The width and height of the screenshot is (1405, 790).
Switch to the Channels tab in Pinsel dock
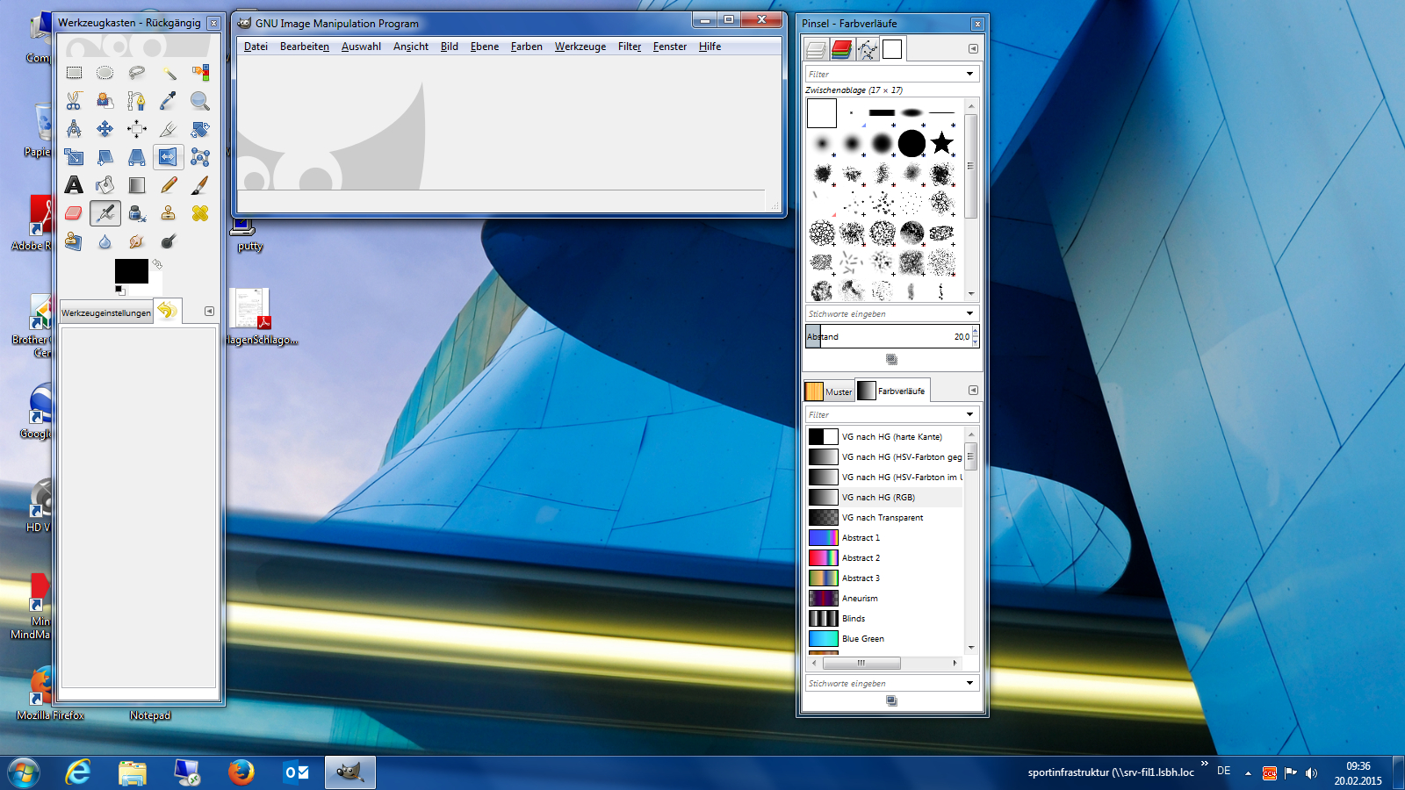[x=842, y=50]
